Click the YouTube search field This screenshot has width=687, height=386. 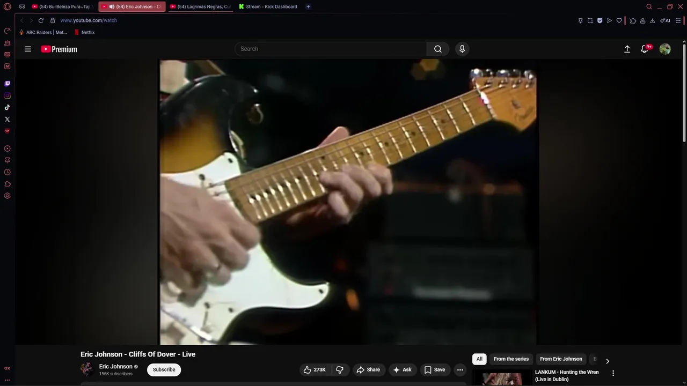point(331,49)
